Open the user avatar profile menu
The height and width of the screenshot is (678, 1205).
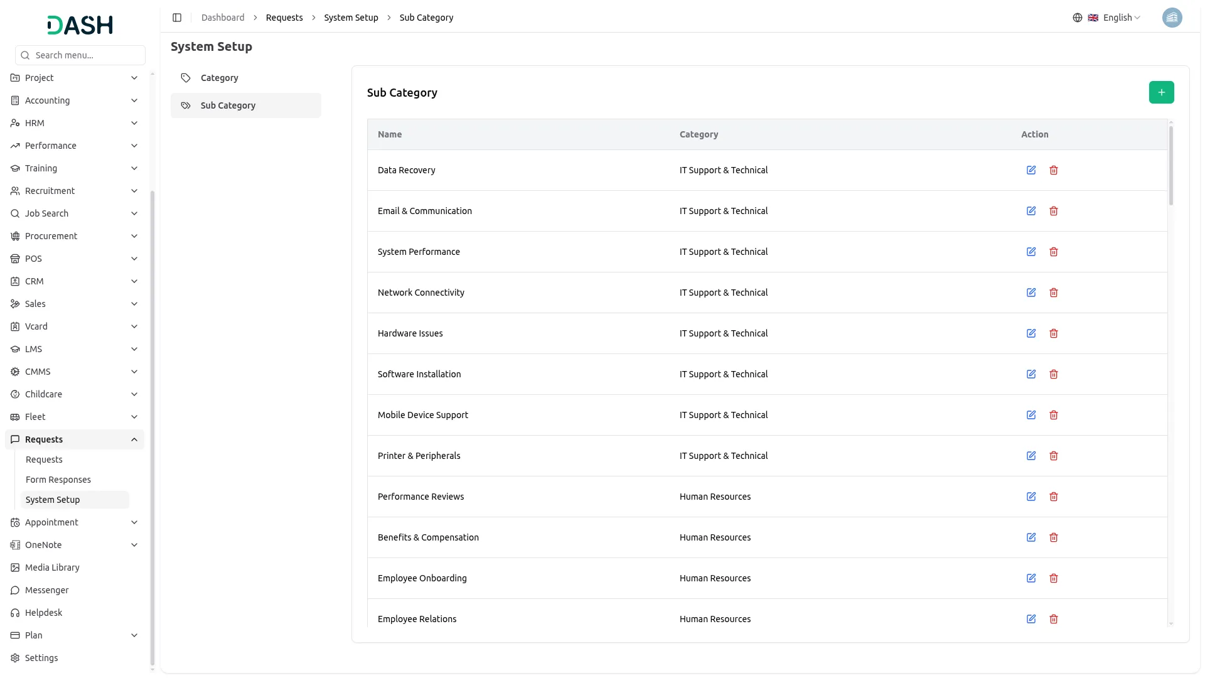tap(1171, 18)
